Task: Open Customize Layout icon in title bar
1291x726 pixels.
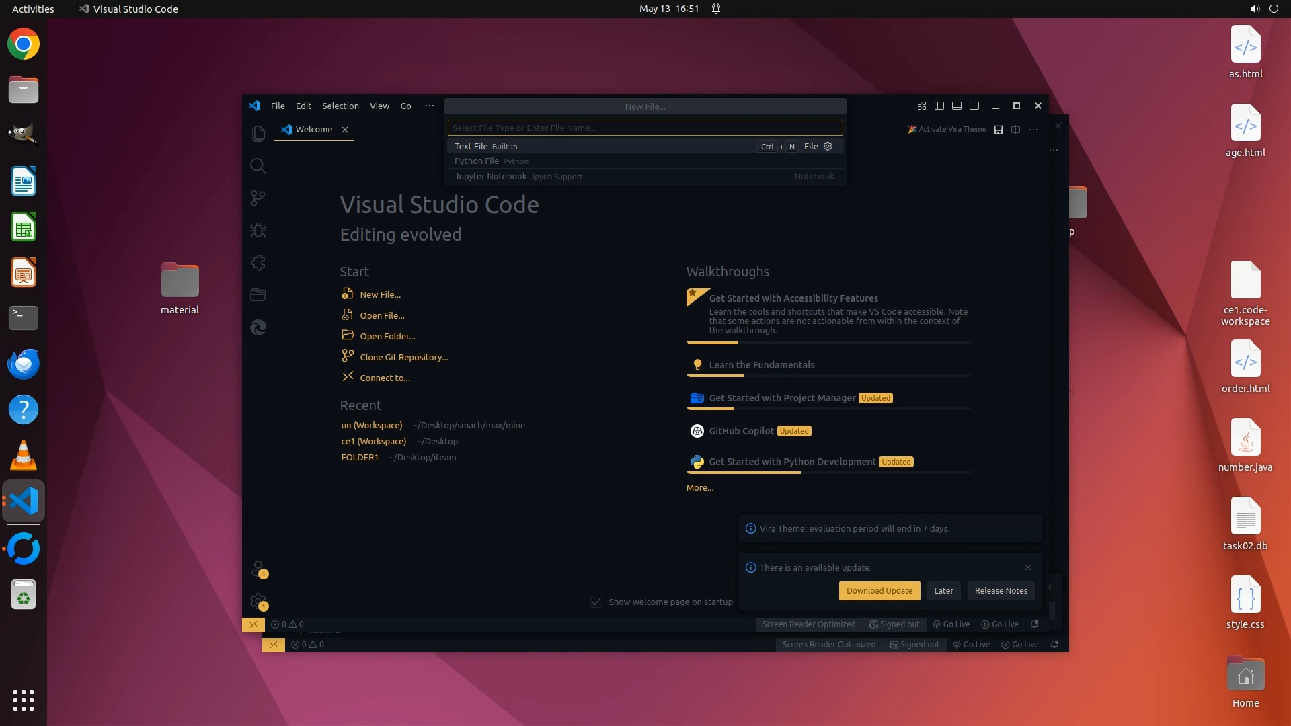Action: 922,106
